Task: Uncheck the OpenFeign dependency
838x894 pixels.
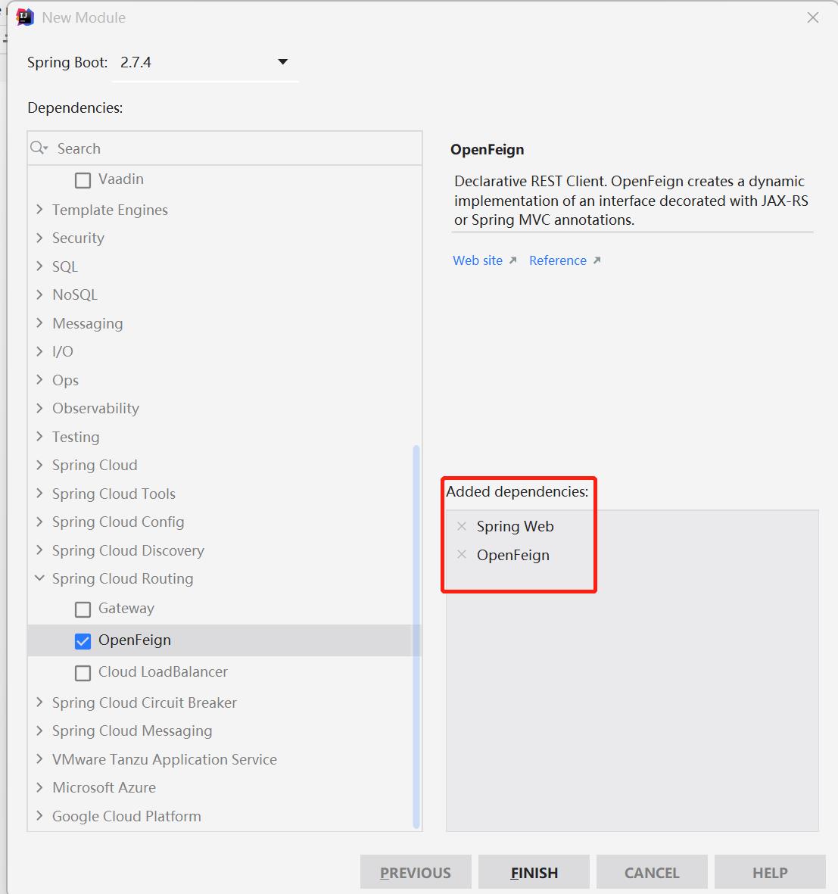Action: pos(83,641)
